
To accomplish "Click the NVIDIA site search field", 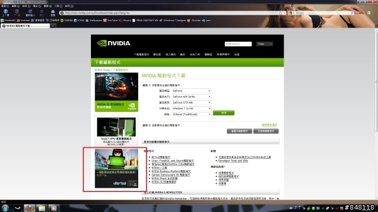I will 238,44.
